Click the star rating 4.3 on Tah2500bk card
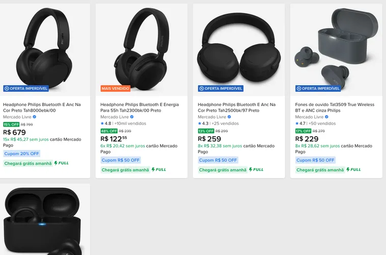The height and width of the screenshot is (255, 386). click(203, 123)
